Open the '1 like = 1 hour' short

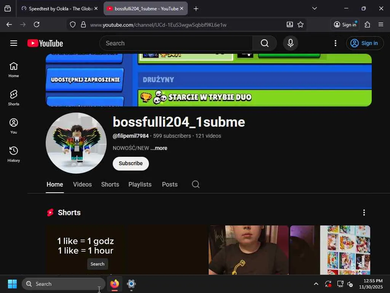(86, 250)
